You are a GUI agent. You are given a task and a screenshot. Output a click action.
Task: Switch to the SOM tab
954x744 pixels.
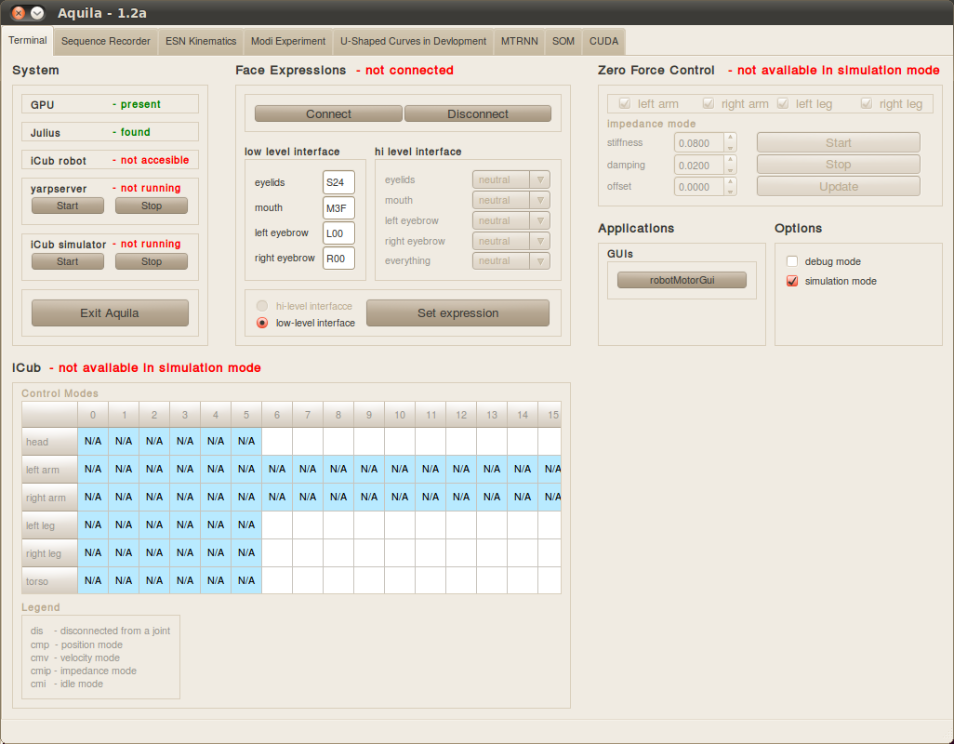pyautogui.click(x=563, y=41)
